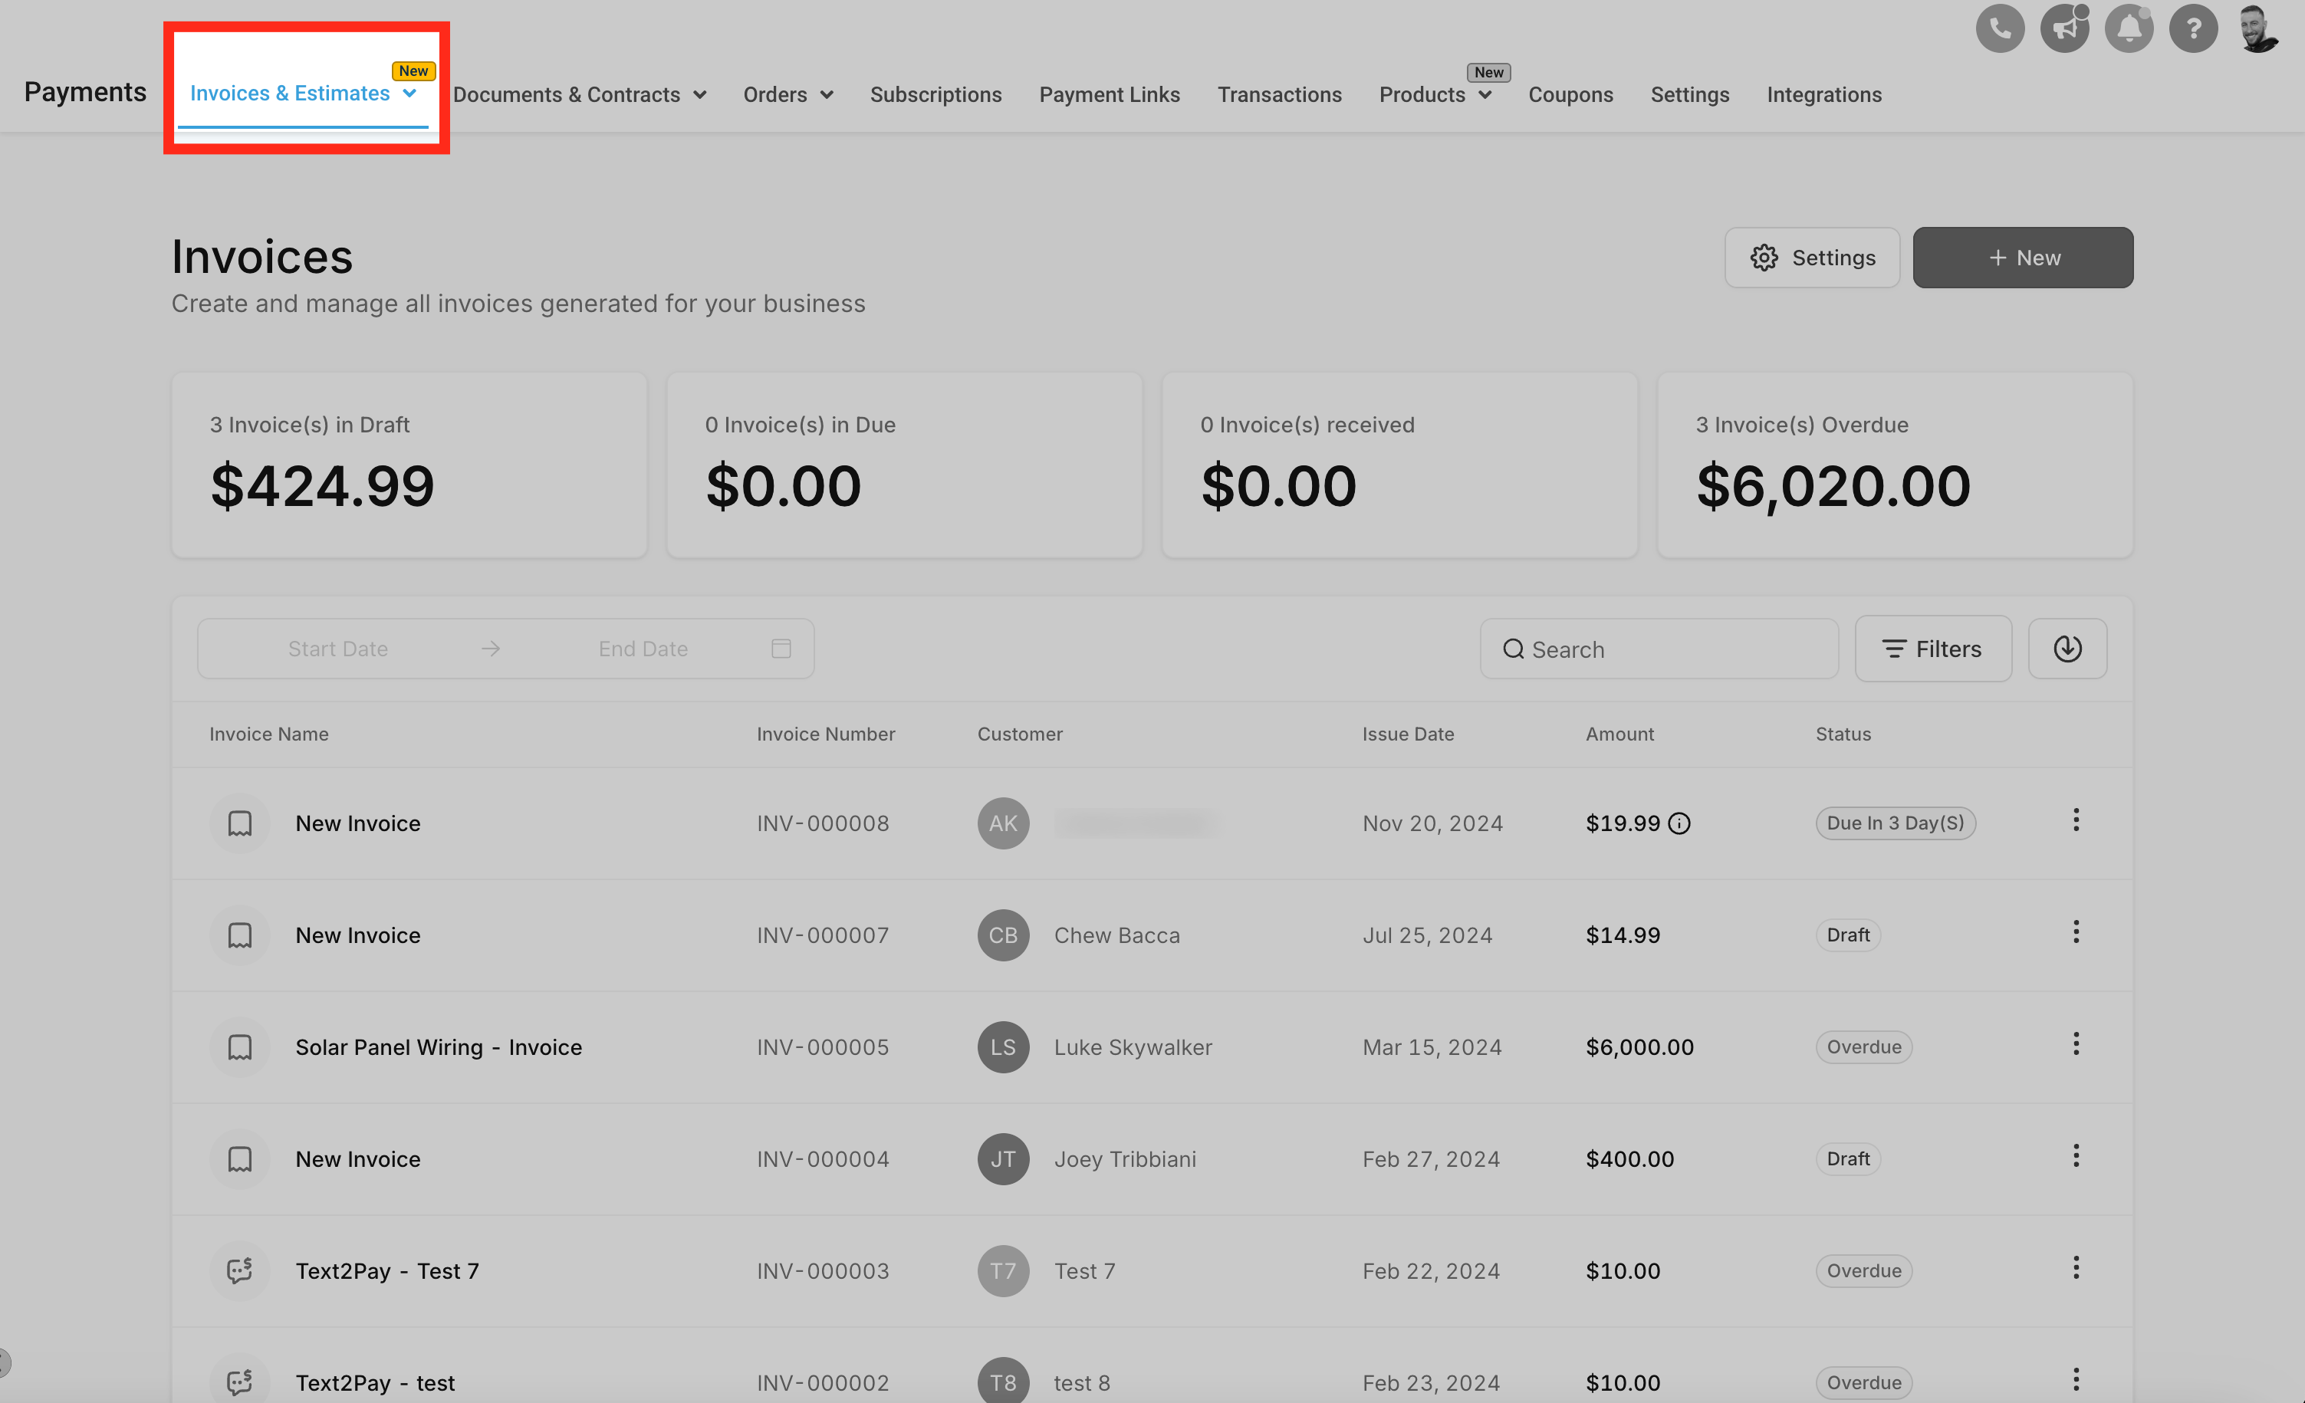Viewport: 2305px width, 1403px height.
Task: Open the calendar icon in date range
Action: (x=781, y=648)
